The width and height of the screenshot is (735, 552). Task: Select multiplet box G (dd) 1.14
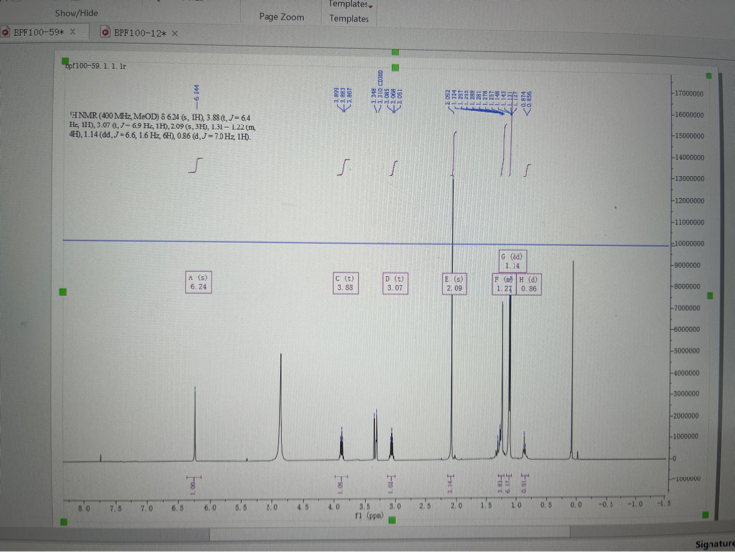click(x=513, y=260)
